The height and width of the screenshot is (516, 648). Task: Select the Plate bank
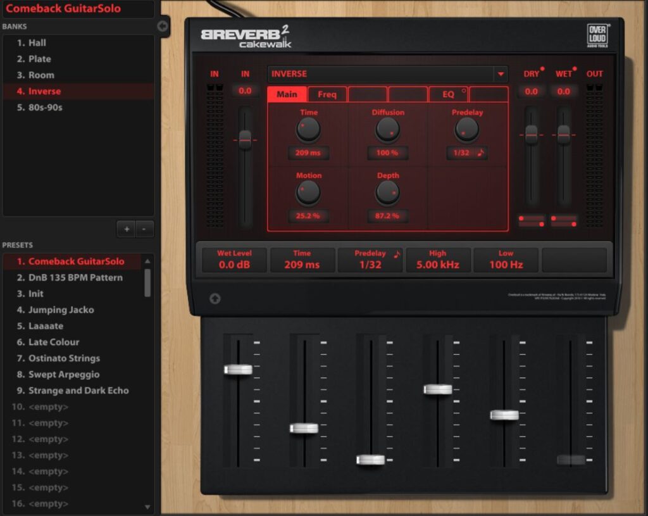point(78,59)
